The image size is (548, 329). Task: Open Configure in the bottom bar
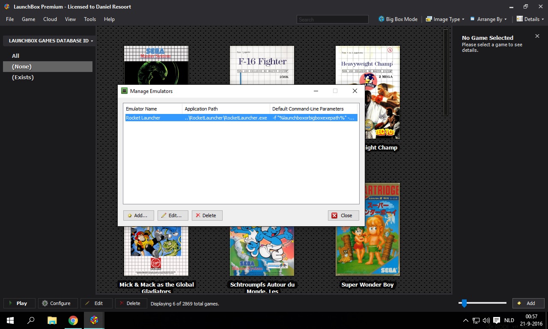58,303
